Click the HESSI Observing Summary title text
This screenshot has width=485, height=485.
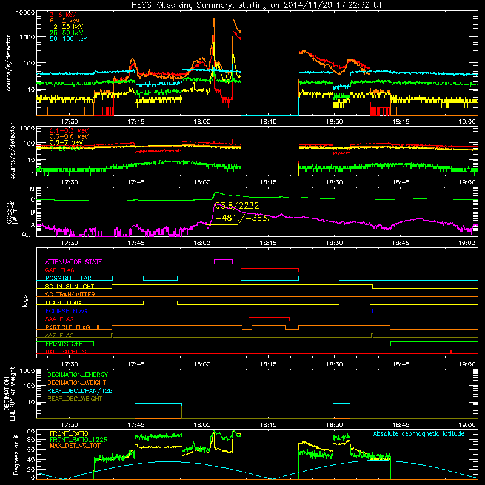point(257,5)
